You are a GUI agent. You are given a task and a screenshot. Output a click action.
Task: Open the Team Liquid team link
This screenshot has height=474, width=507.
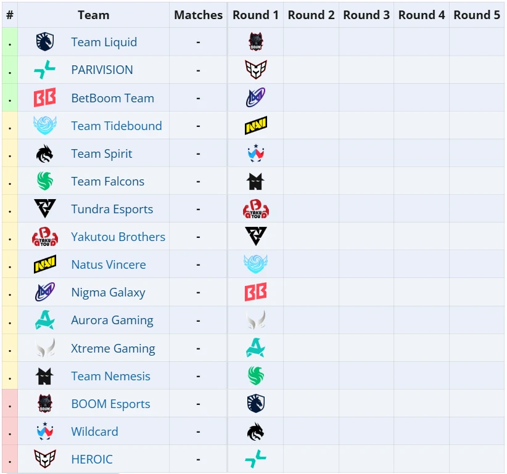[104, 42]
